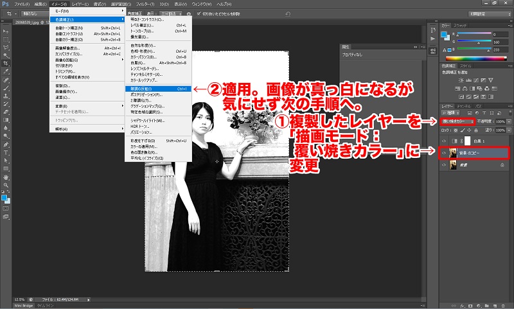Open the フィルター(T) menu

(145, 4)
